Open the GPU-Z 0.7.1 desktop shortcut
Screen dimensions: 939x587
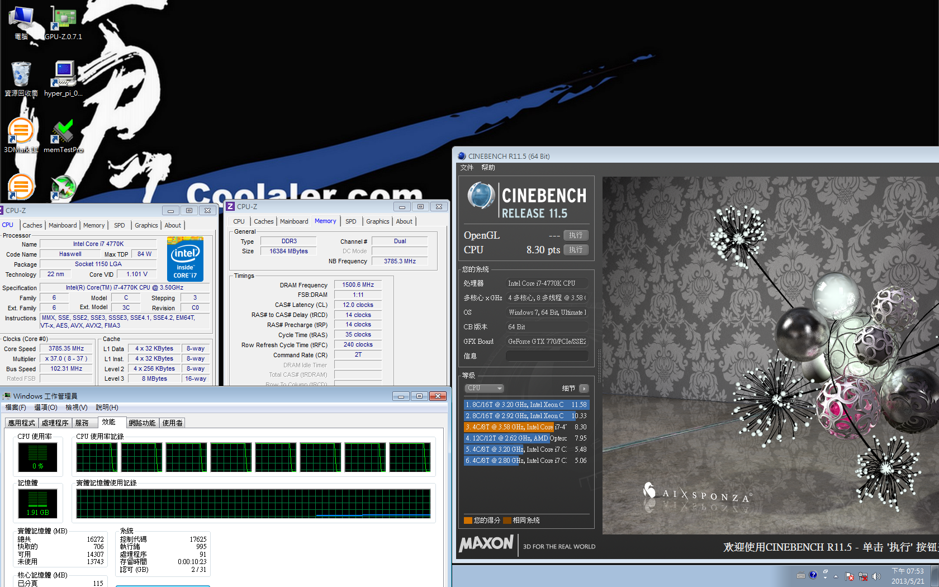click(63, 22)
